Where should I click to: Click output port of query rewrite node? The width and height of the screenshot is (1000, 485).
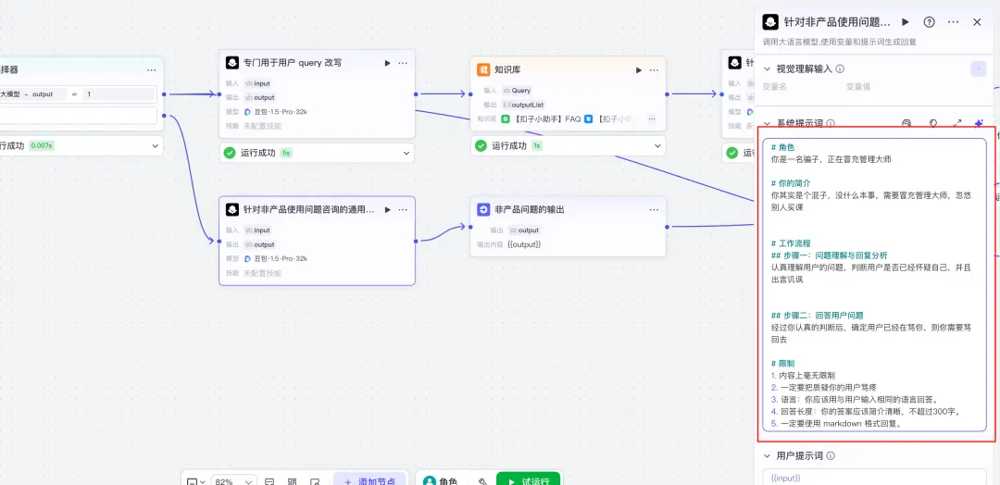[416, 94]
